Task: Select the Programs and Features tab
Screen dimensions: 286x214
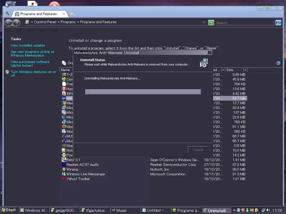Action: click(x=38, y=14)
